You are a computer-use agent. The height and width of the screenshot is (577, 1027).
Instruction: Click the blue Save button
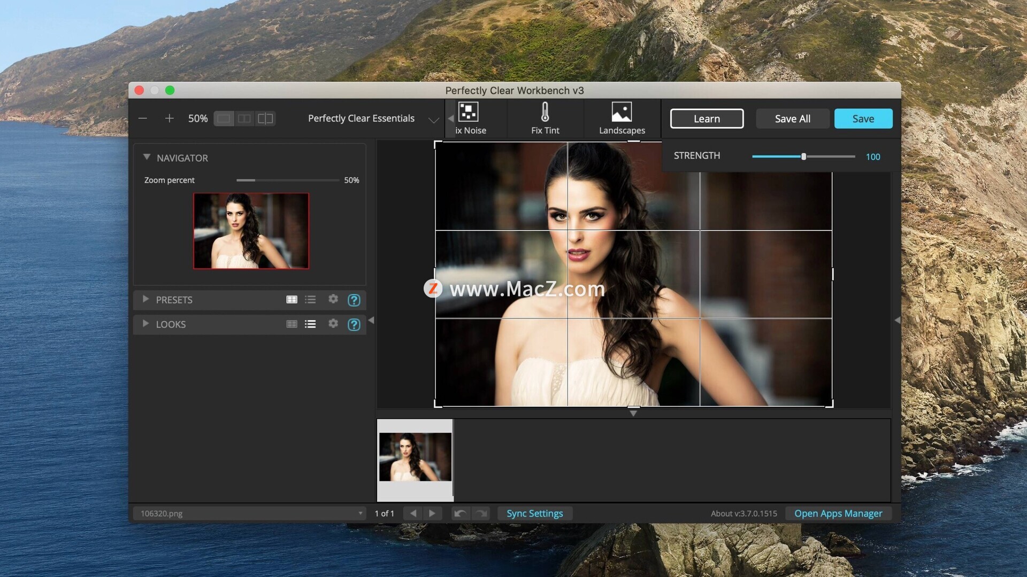(x=863, y=119)
